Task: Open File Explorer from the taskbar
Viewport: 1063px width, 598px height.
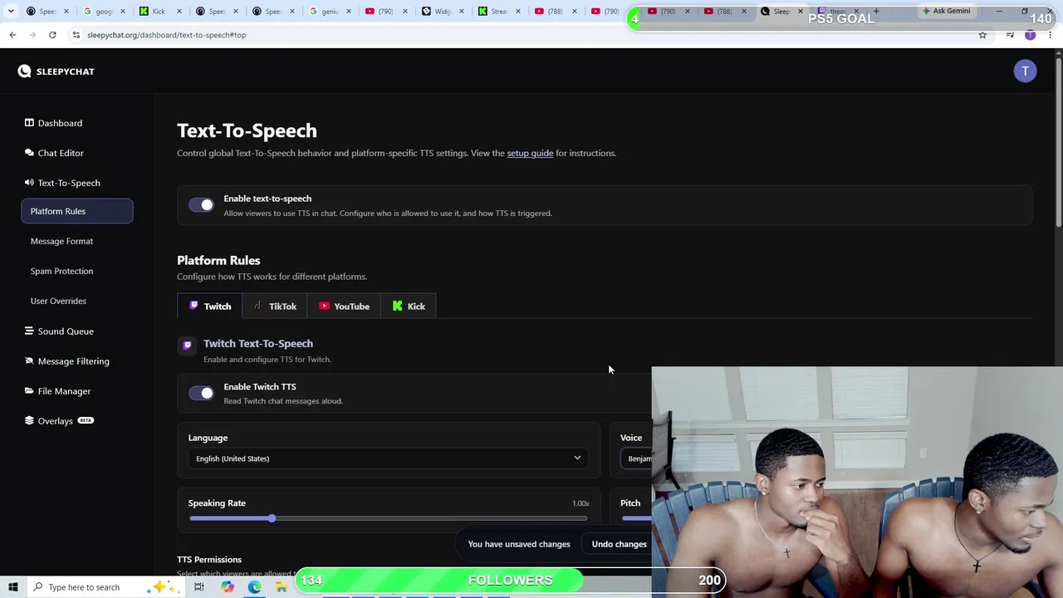Action: click(282, 587)
